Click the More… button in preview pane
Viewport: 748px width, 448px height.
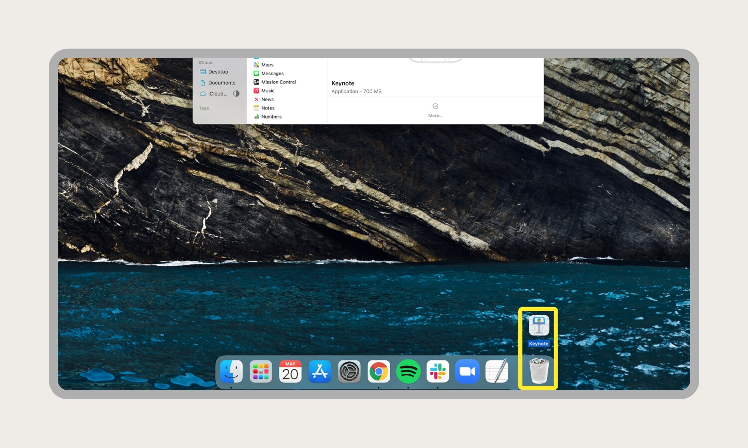click(x=435, y=110)
